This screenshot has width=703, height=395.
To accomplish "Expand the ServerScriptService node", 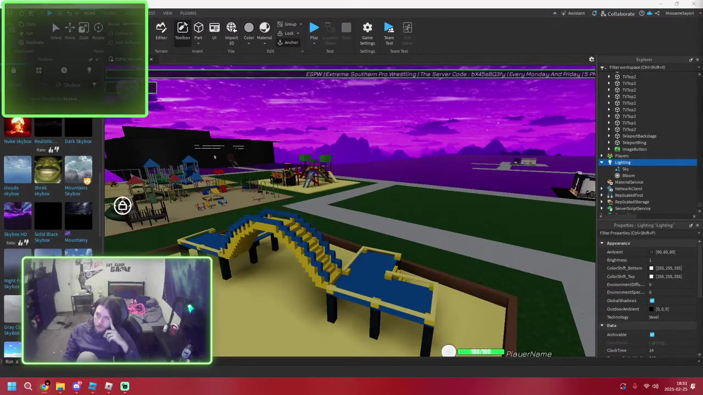I will coord(602,208).
